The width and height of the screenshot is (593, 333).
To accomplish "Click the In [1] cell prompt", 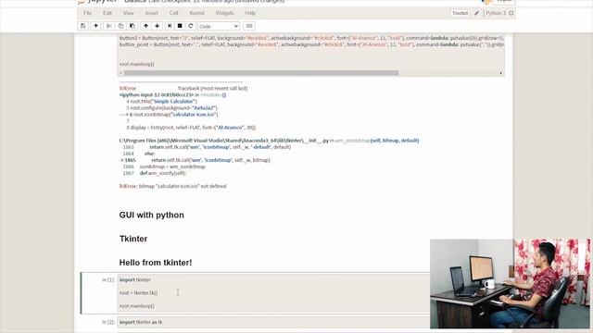I will (108, 279).
